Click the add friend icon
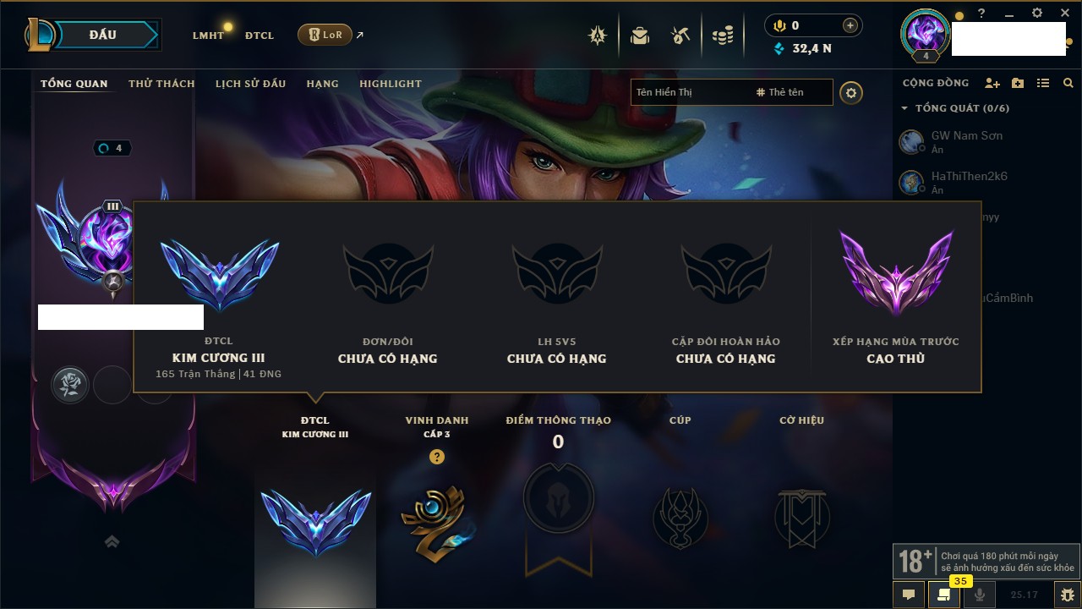Viewport: 1082px width, 609px height. [x=992, y=83]
